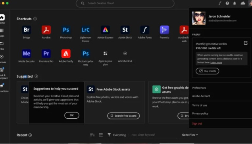Viewport: 252px width, 144px height.
Task: Open the Privacy policy entry
Action: point(200,114)
